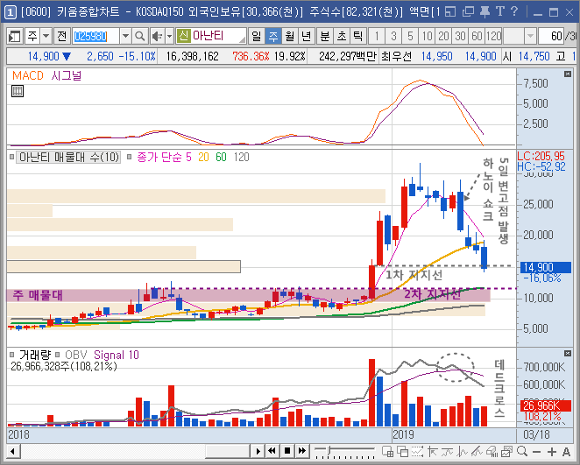Switch to daily chart 일

[x=256, y=36]
